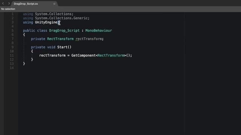The height and width of the screenshot is (135, 241).
Task: Click line number 3 in gutter
Action: (x=12, y=22)
